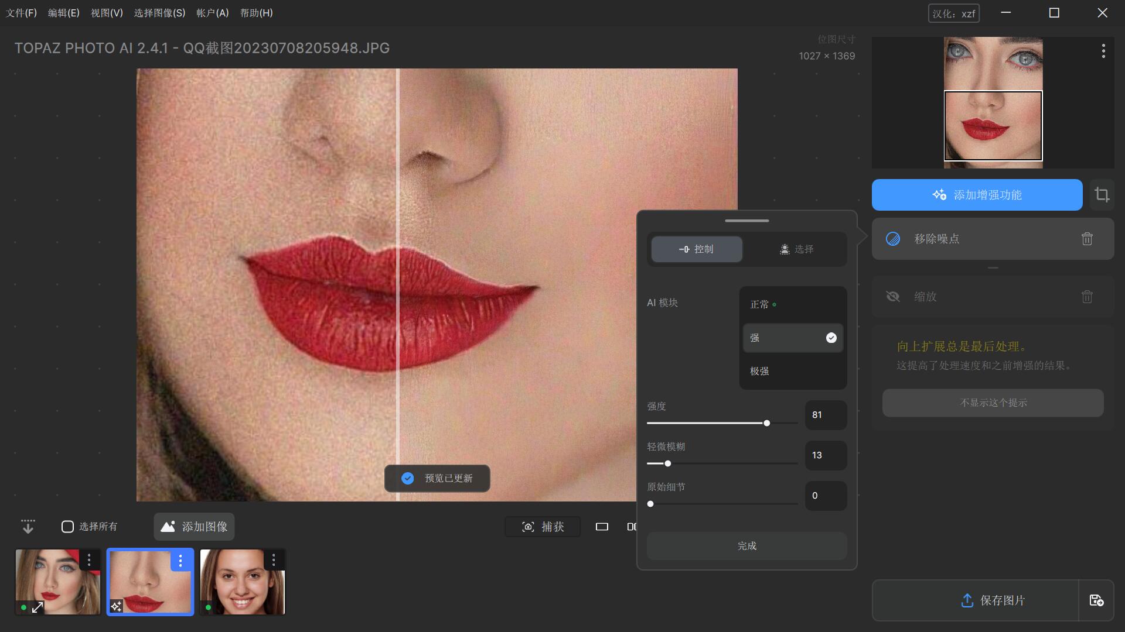This screenshot has width=1125, height=632.
Task: Open the 帮助(H) menu
Action: tap(256, 13)
